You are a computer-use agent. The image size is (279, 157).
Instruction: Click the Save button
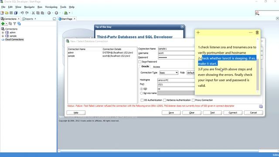171,113
